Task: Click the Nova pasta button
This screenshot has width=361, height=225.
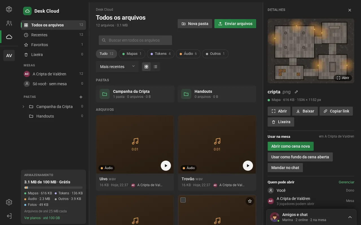Action: (x=195, y=24)
